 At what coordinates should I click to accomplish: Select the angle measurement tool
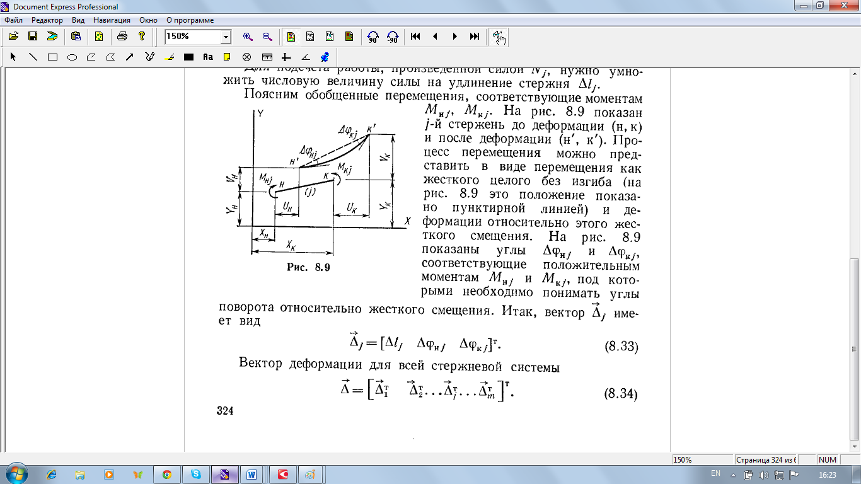306,57
